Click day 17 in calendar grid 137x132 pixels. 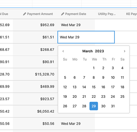[x=113, y=87]
